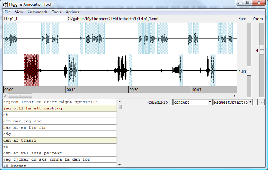268x170 pixels.
Task: Maximize the Higgins Annotation Tool window
Action: [x=248, y=3]
